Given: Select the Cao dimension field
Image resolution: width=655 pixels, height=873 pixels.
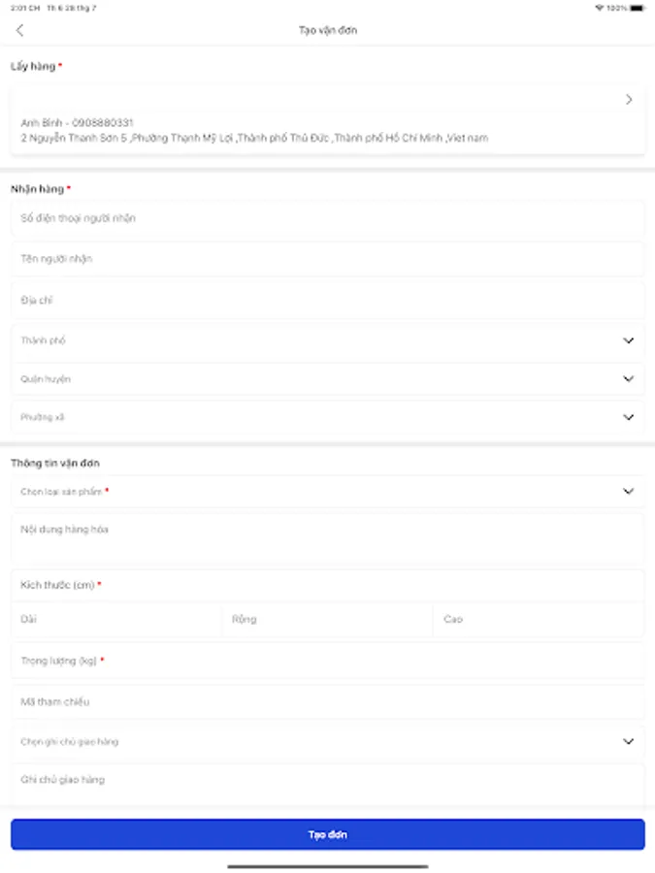Looking at the screenshot, I should point(539,619).
